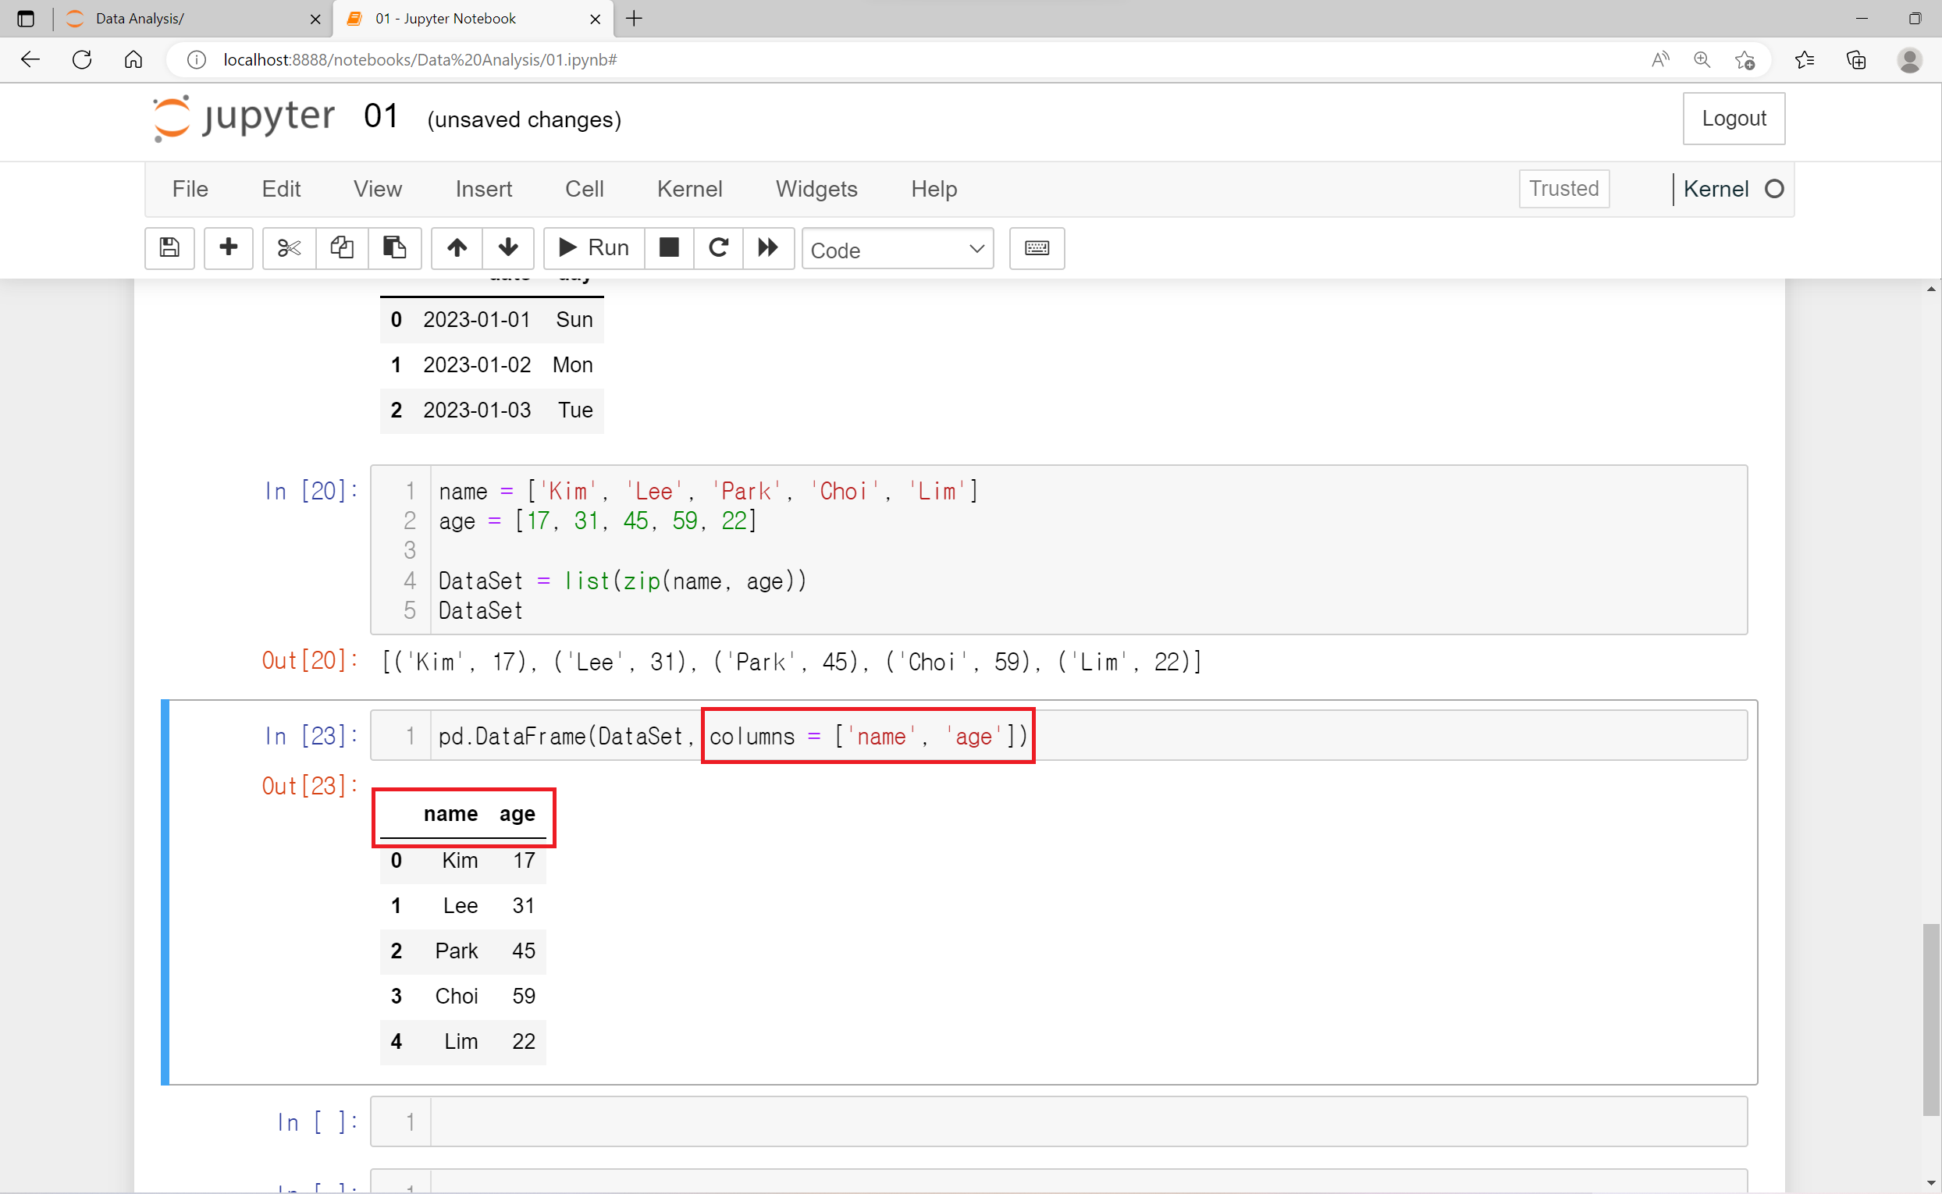Paste cells below icon
Viewport: 1942px width, 1194px height.
tap(394, 248)
